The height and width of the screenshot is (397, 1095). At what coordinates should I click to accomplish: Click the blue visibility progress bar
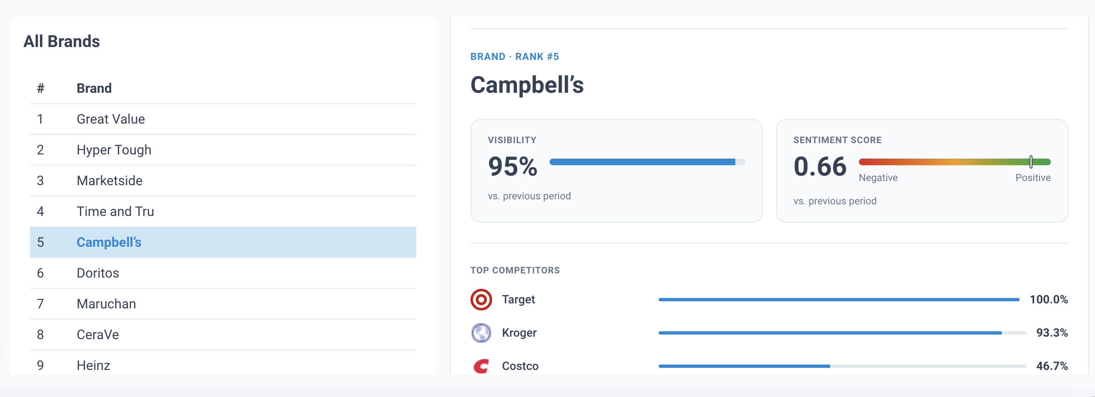click(x=647, y=162)
